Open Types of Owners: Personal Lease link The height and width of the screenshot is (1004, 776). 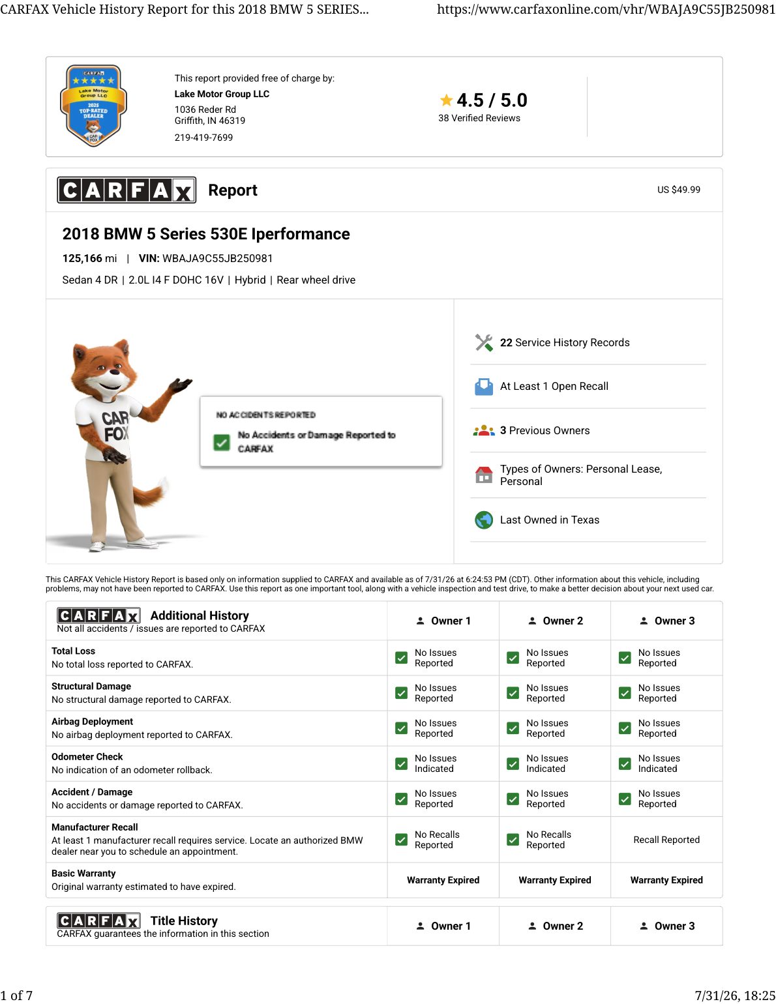click(581, 475)
